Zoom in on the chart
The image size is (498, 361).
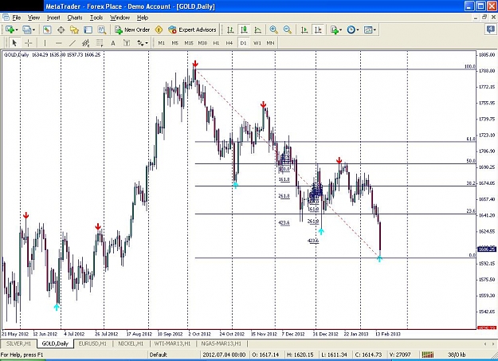pyautogui.click(x=273, y=29)
